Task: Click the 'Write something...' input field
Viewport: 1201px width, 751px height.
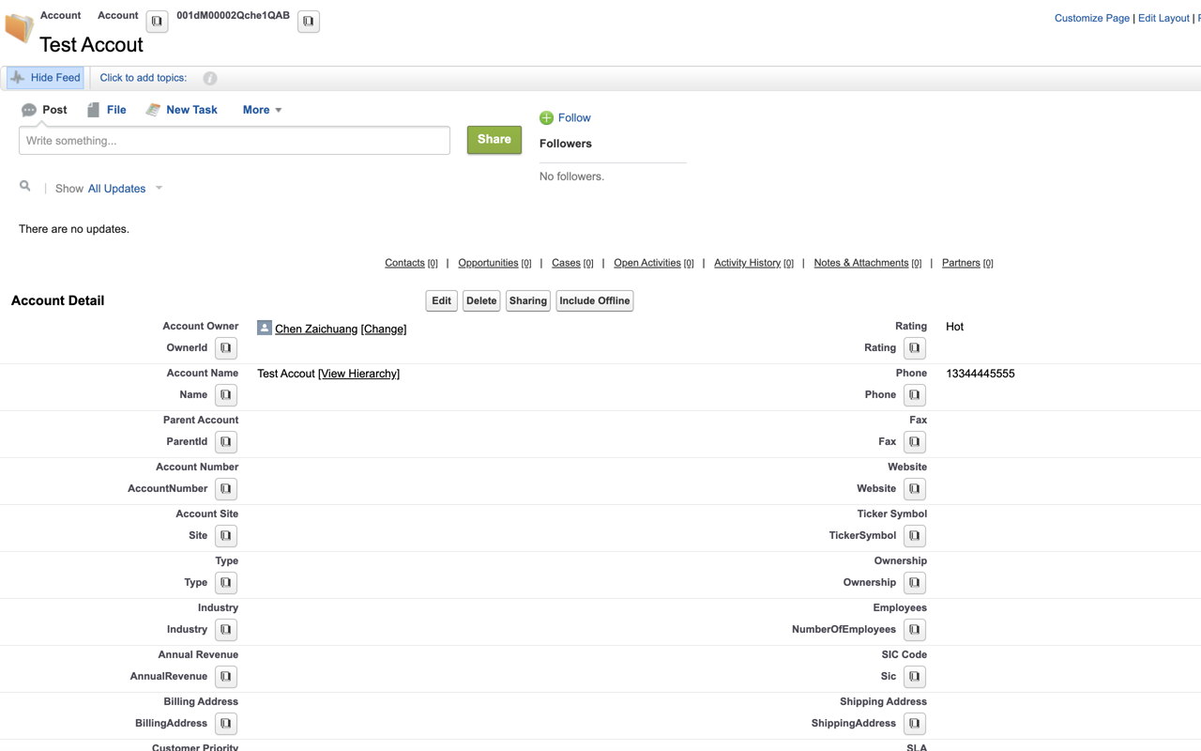Action: [235, 140]
